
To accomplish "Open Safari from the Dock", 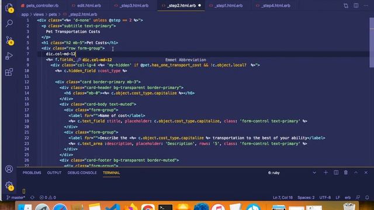I will click(x=60, y=207).
